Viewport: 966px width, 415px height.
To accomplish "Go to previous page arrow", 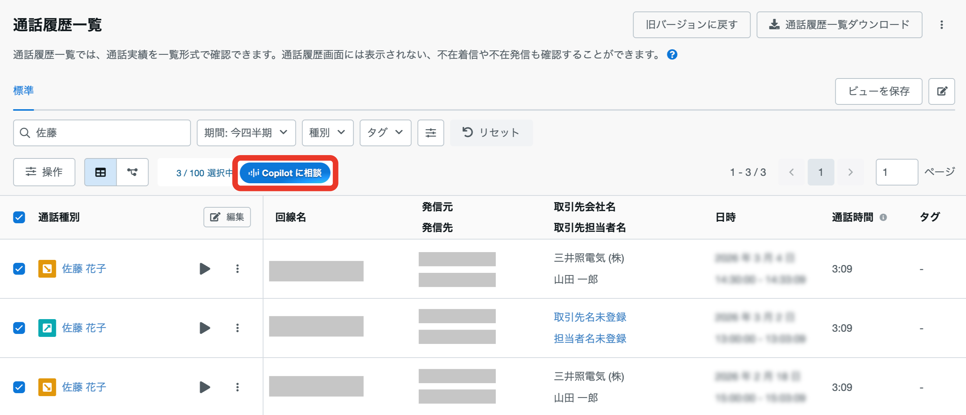I will (792, 172).
